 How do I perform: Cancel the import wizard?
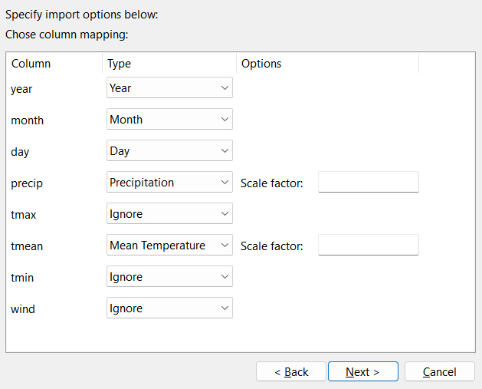pos(440,372)
